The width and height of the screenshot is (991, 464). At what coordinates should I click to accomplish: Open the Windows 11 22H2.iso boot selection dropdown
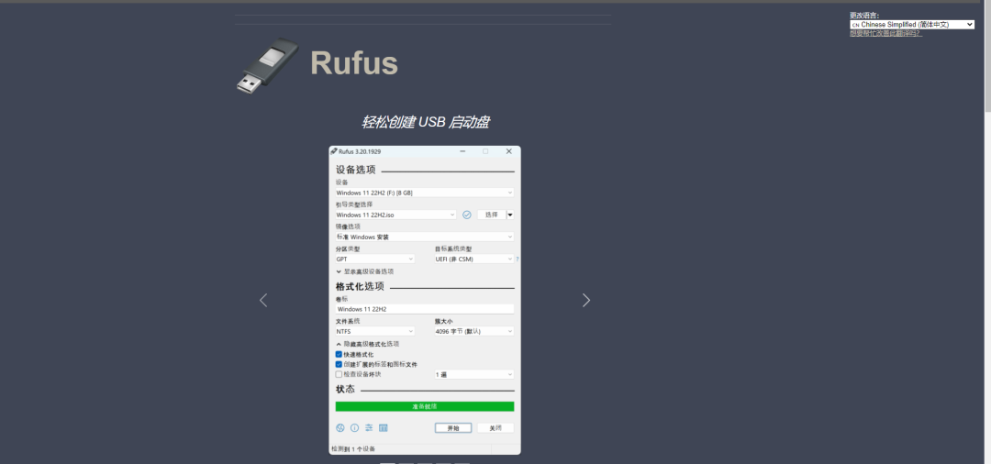395,215
